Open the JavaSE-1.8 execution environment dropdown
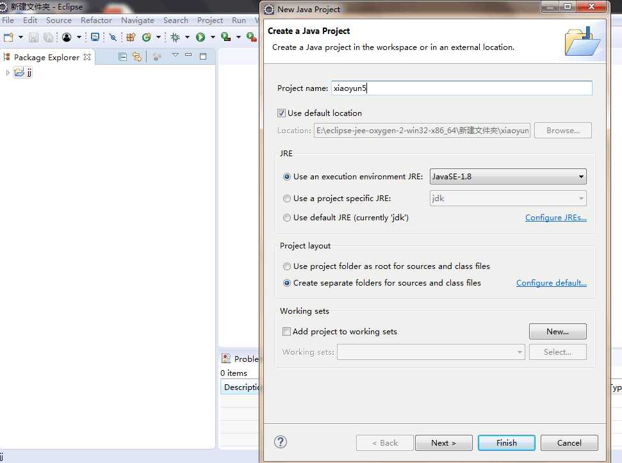Image resolution: width=622 pixels, height=463 pixels. coord(508,176)
